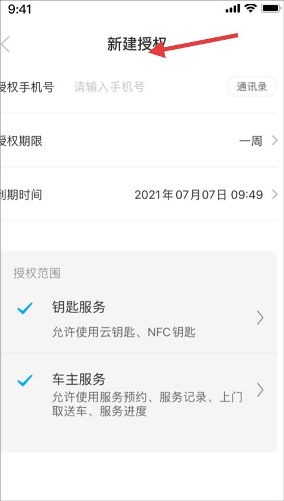Expand the 到期时间 row chevron
Image resolution: width=284 pixels, height=501 pixels.
coord(275,194)
